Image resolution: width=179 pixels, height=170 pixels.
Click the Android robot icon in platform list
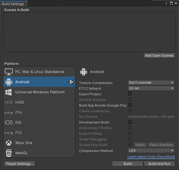click(9, 82)
